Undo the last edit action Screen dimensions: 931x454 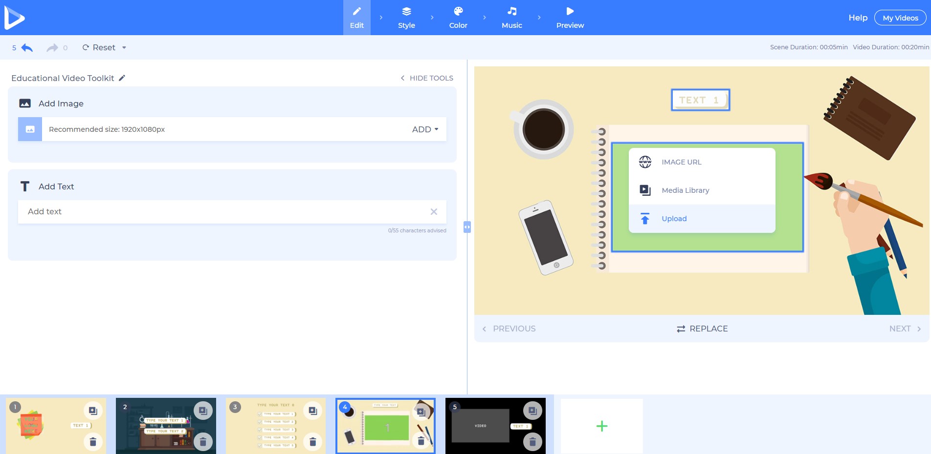point(27,47)
